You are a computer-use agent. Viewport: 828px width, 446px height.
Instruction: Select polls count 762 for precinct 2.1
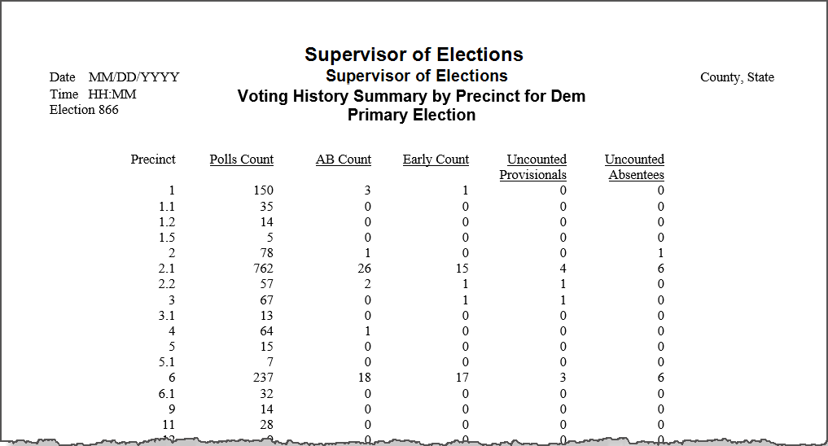tap(263, 269)
